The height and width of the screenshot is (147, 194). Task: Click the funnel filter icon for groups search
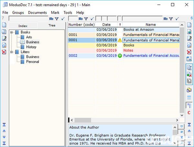(x=57, y=19)
